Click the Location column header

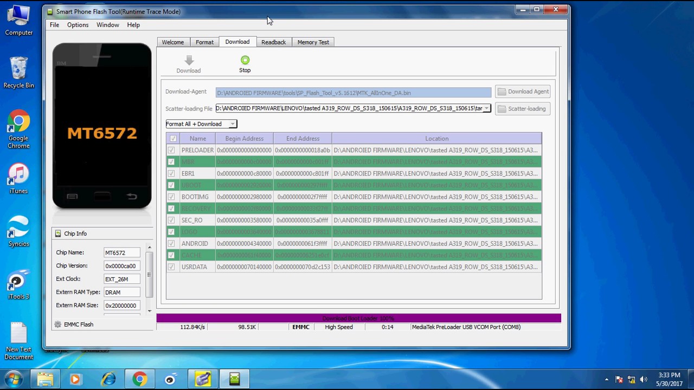coord(436,139)
